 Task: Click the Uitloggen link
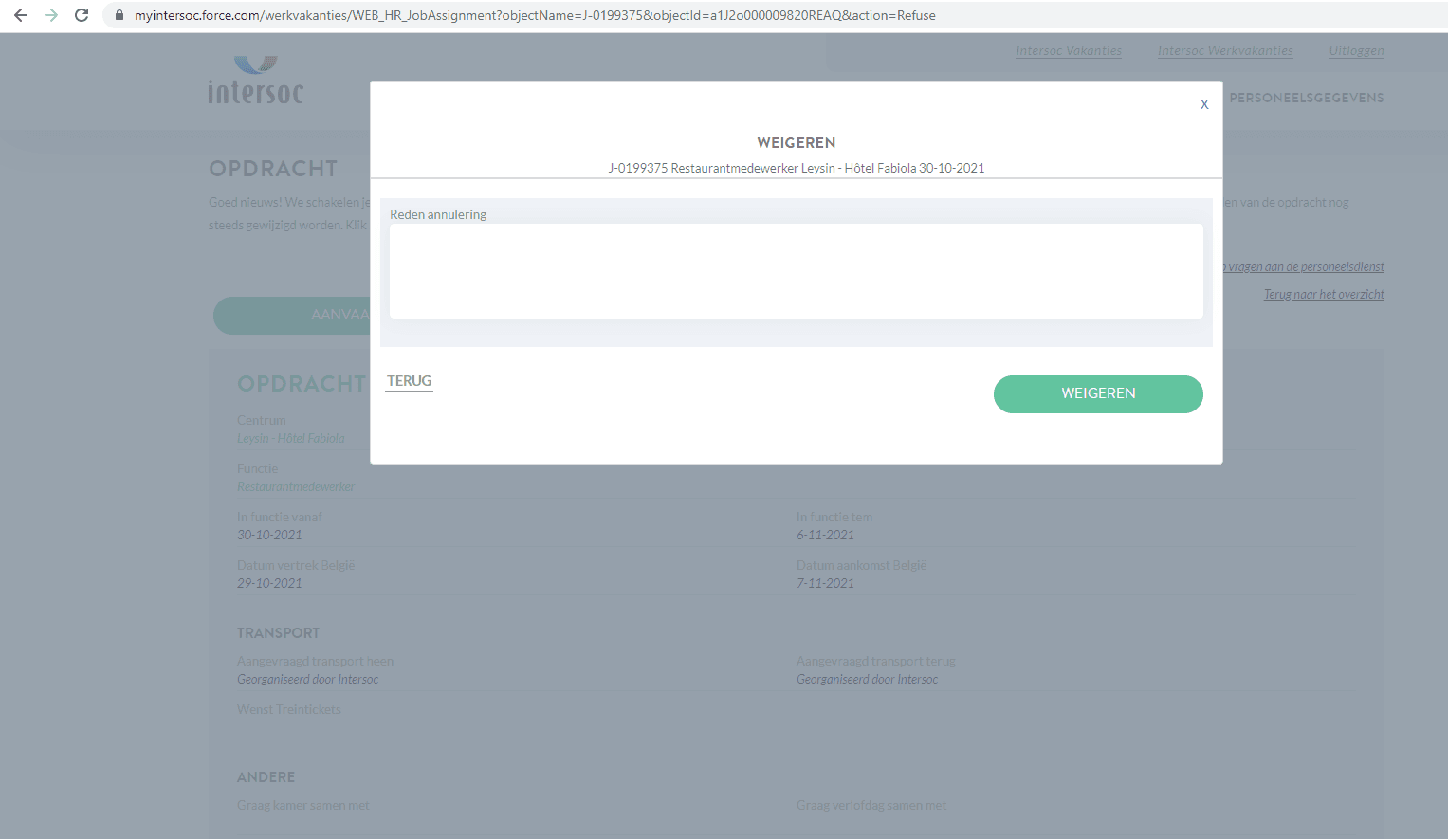[1356, 51]
